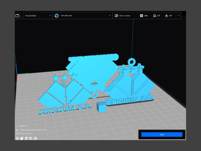201x151 pixels.
Task: Select the small cube model on buildplate
Action: click(101, 107)
